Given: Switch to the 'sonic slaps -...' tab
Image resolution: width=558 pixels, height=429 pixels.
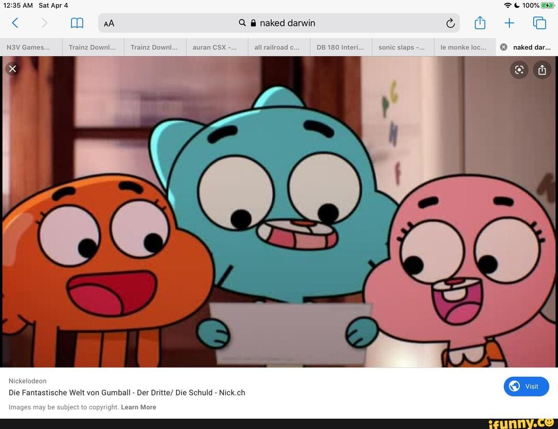Looking at the screenshot, I should (402, 48).
